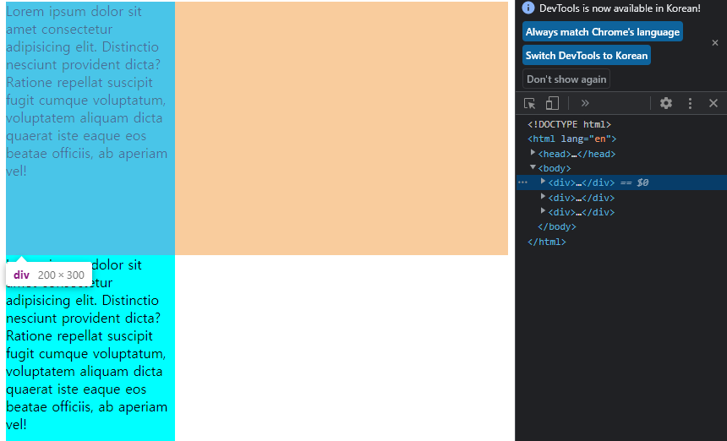Click the highlighted blue Lorem ipsum box
Screen dimensions: 727x441
tap(90, 128)
